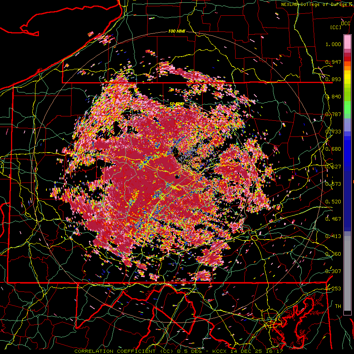The width and height of the screenshot is (354, 354).
Task: Select the 0.467 scale value
Action: coord(333,219)
